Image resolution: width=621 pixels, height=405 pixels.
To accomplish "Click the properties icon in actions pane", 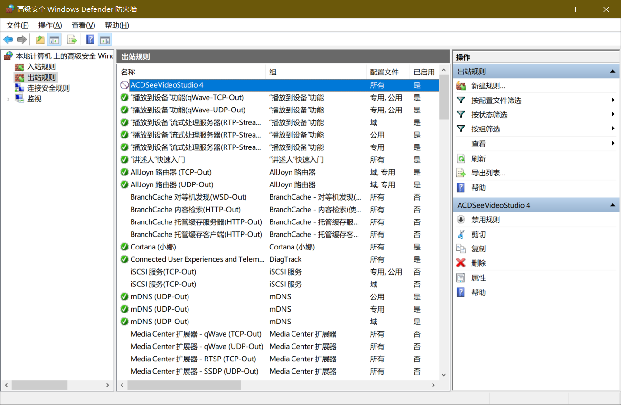I will click(x=461, y=278).
